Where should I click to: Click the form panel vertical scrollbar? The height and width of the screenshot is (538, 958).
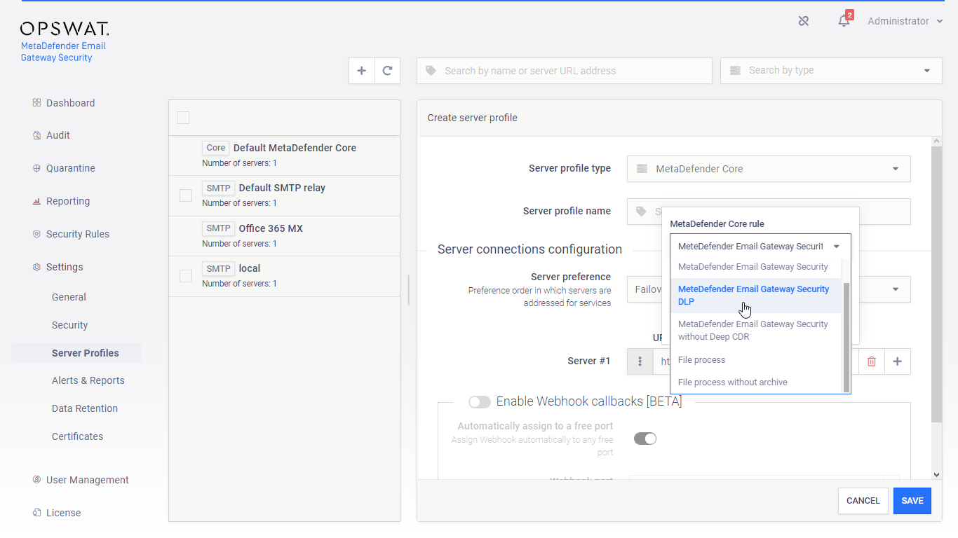click(936, 284)
